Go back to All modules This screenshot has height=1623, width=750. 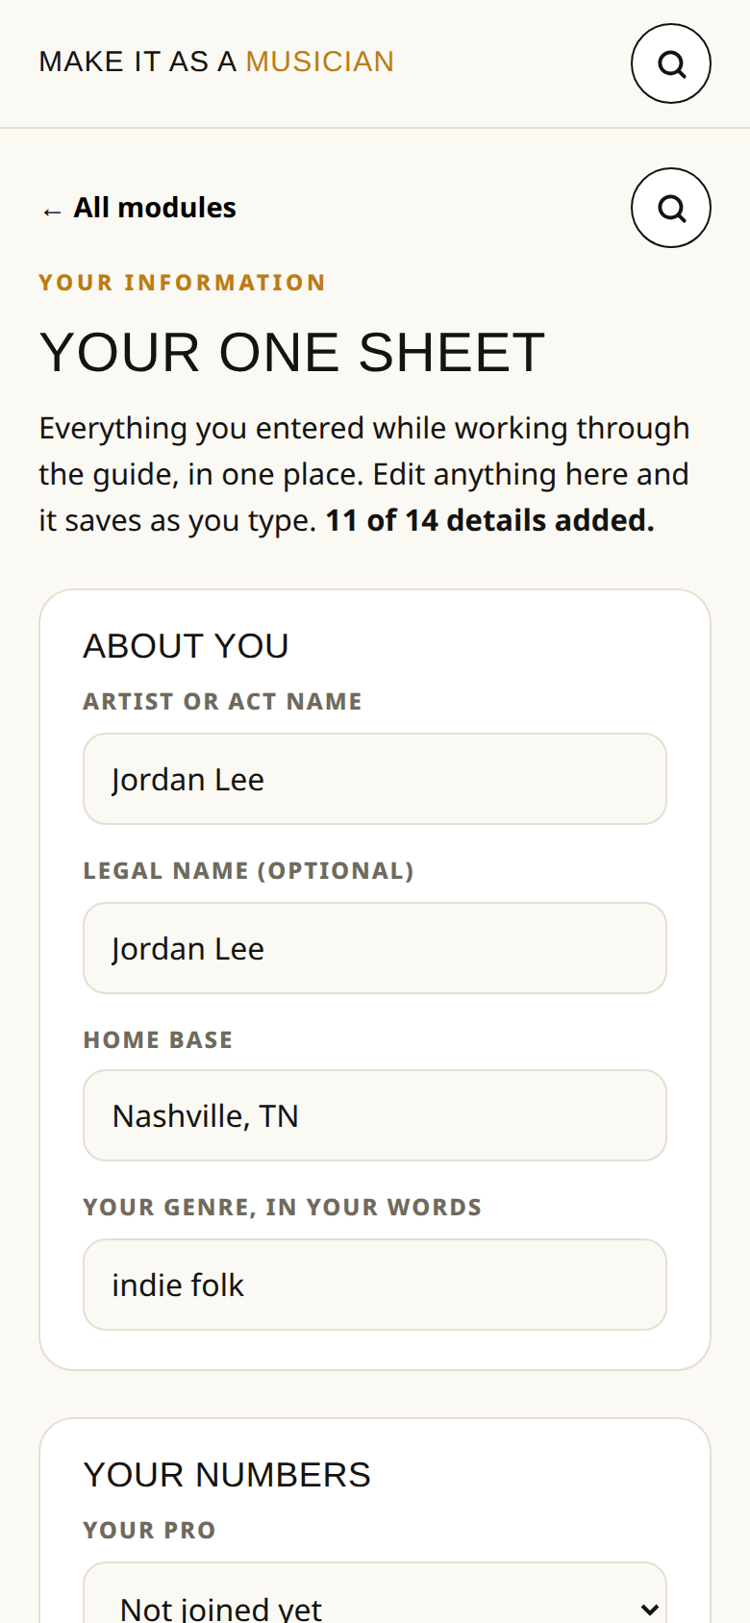(138, 208)
